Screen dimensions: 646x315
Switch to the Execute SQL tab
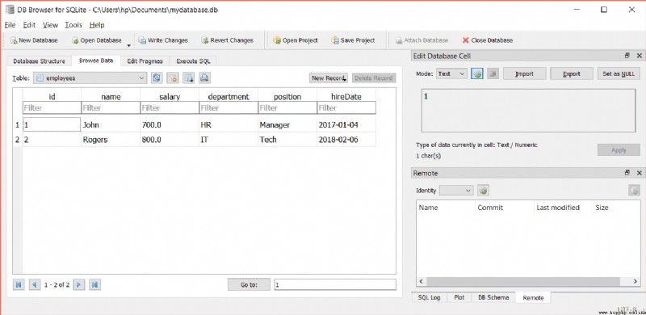coord(193,61)
